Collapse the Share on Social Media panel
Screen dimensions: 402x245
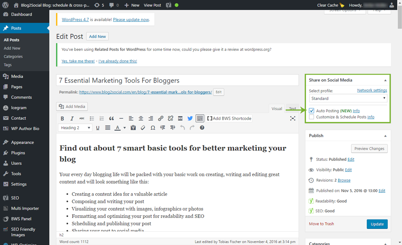[x=385, y=80]
